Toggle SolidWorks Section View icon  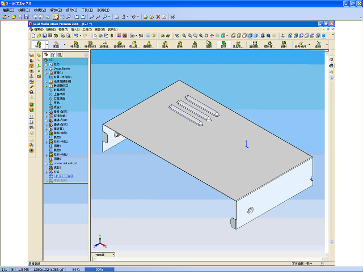pyautogui.click(x=268, y=36)
